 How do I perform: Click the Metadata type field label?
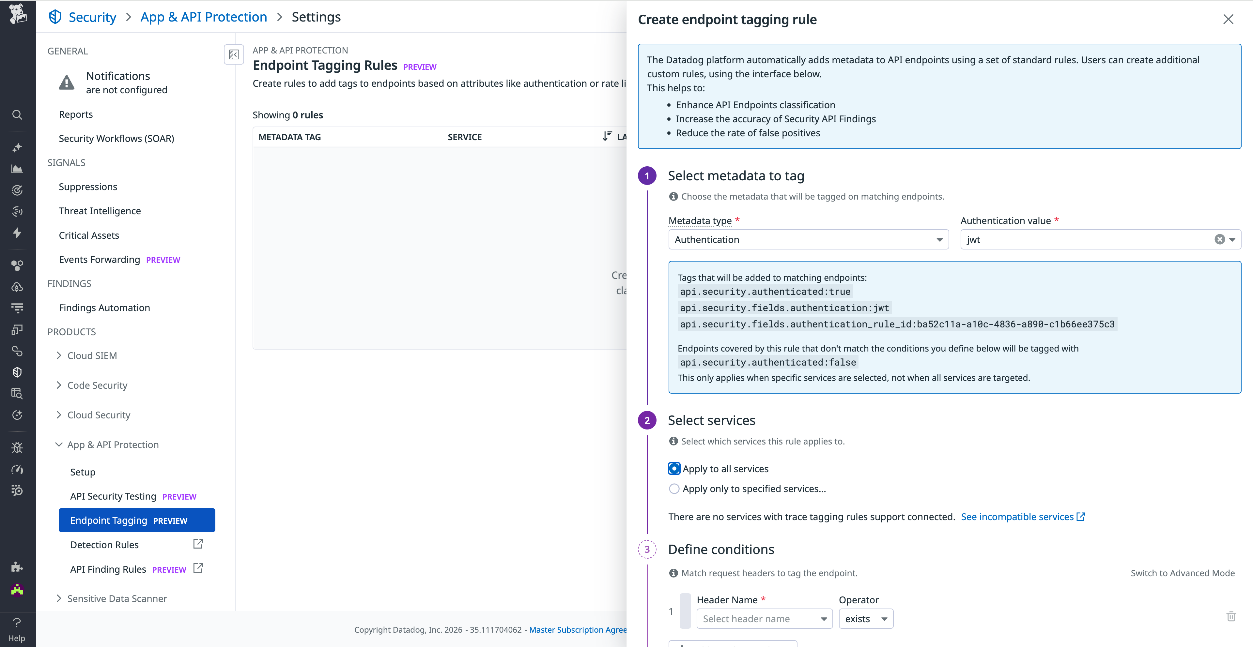tap(700, 221)
